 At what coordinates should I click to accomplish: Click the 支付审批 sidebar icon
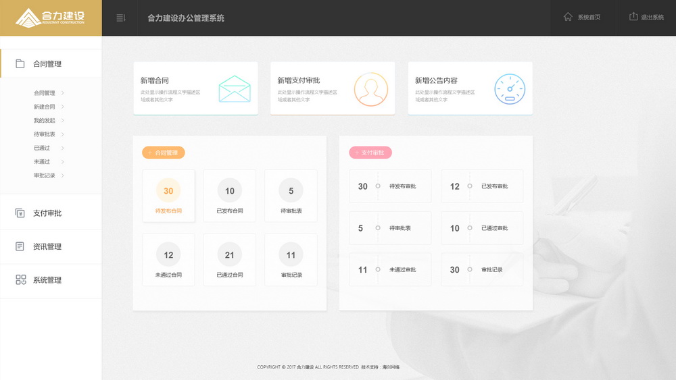tap(20, 213)
